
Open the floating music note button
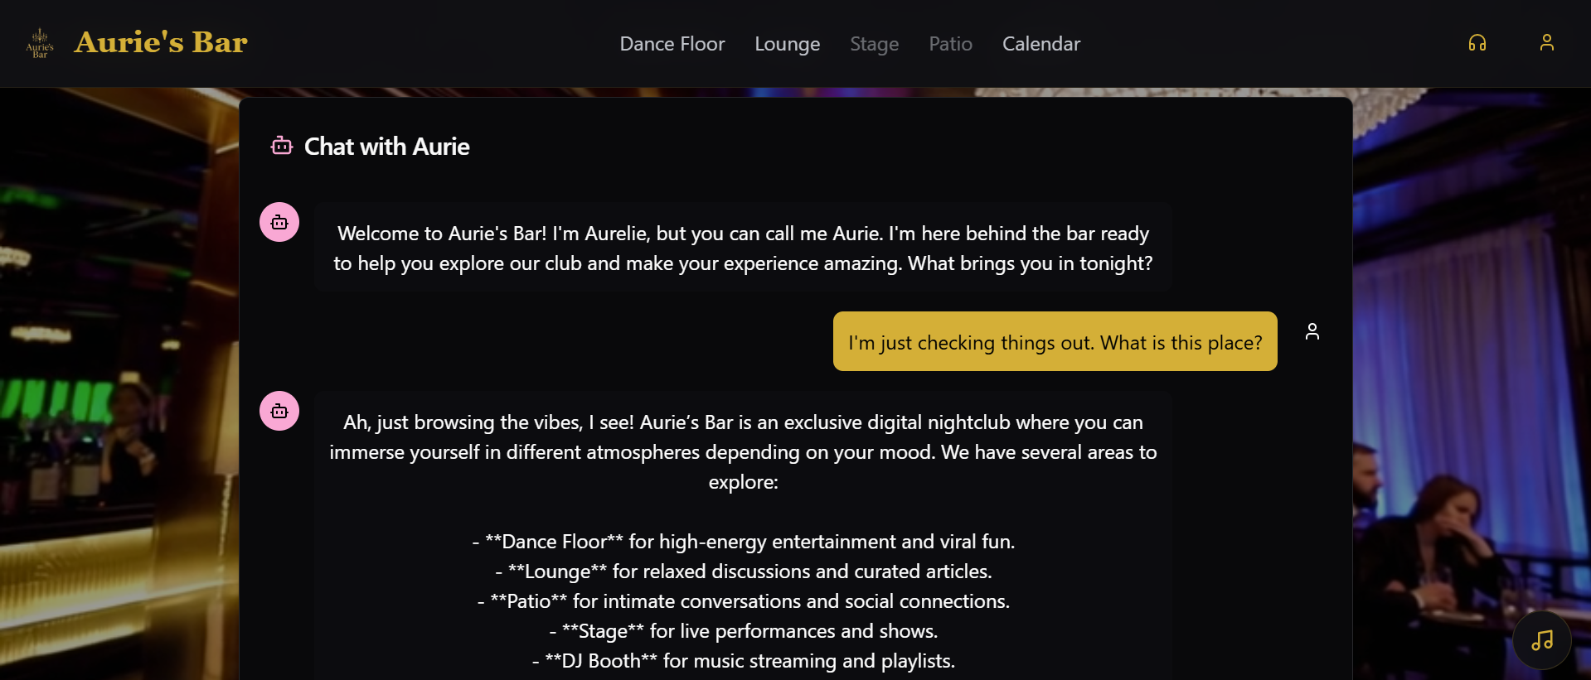coord(1541,640)
